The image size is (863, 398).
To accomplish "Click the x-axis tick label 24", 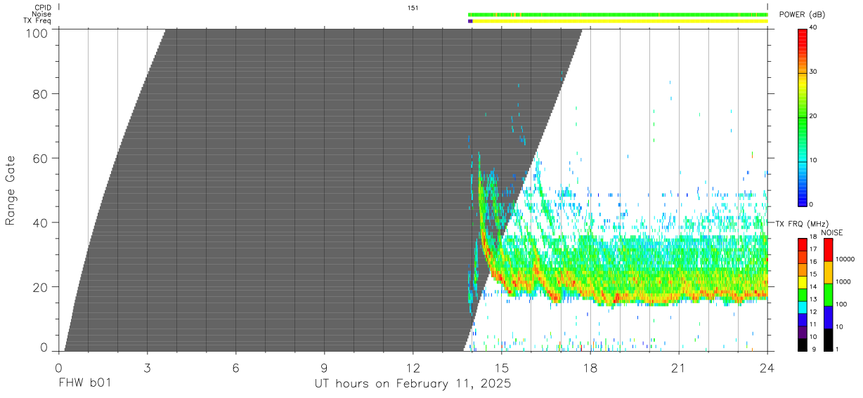I will pyautogui.click(x=767, y=368).
